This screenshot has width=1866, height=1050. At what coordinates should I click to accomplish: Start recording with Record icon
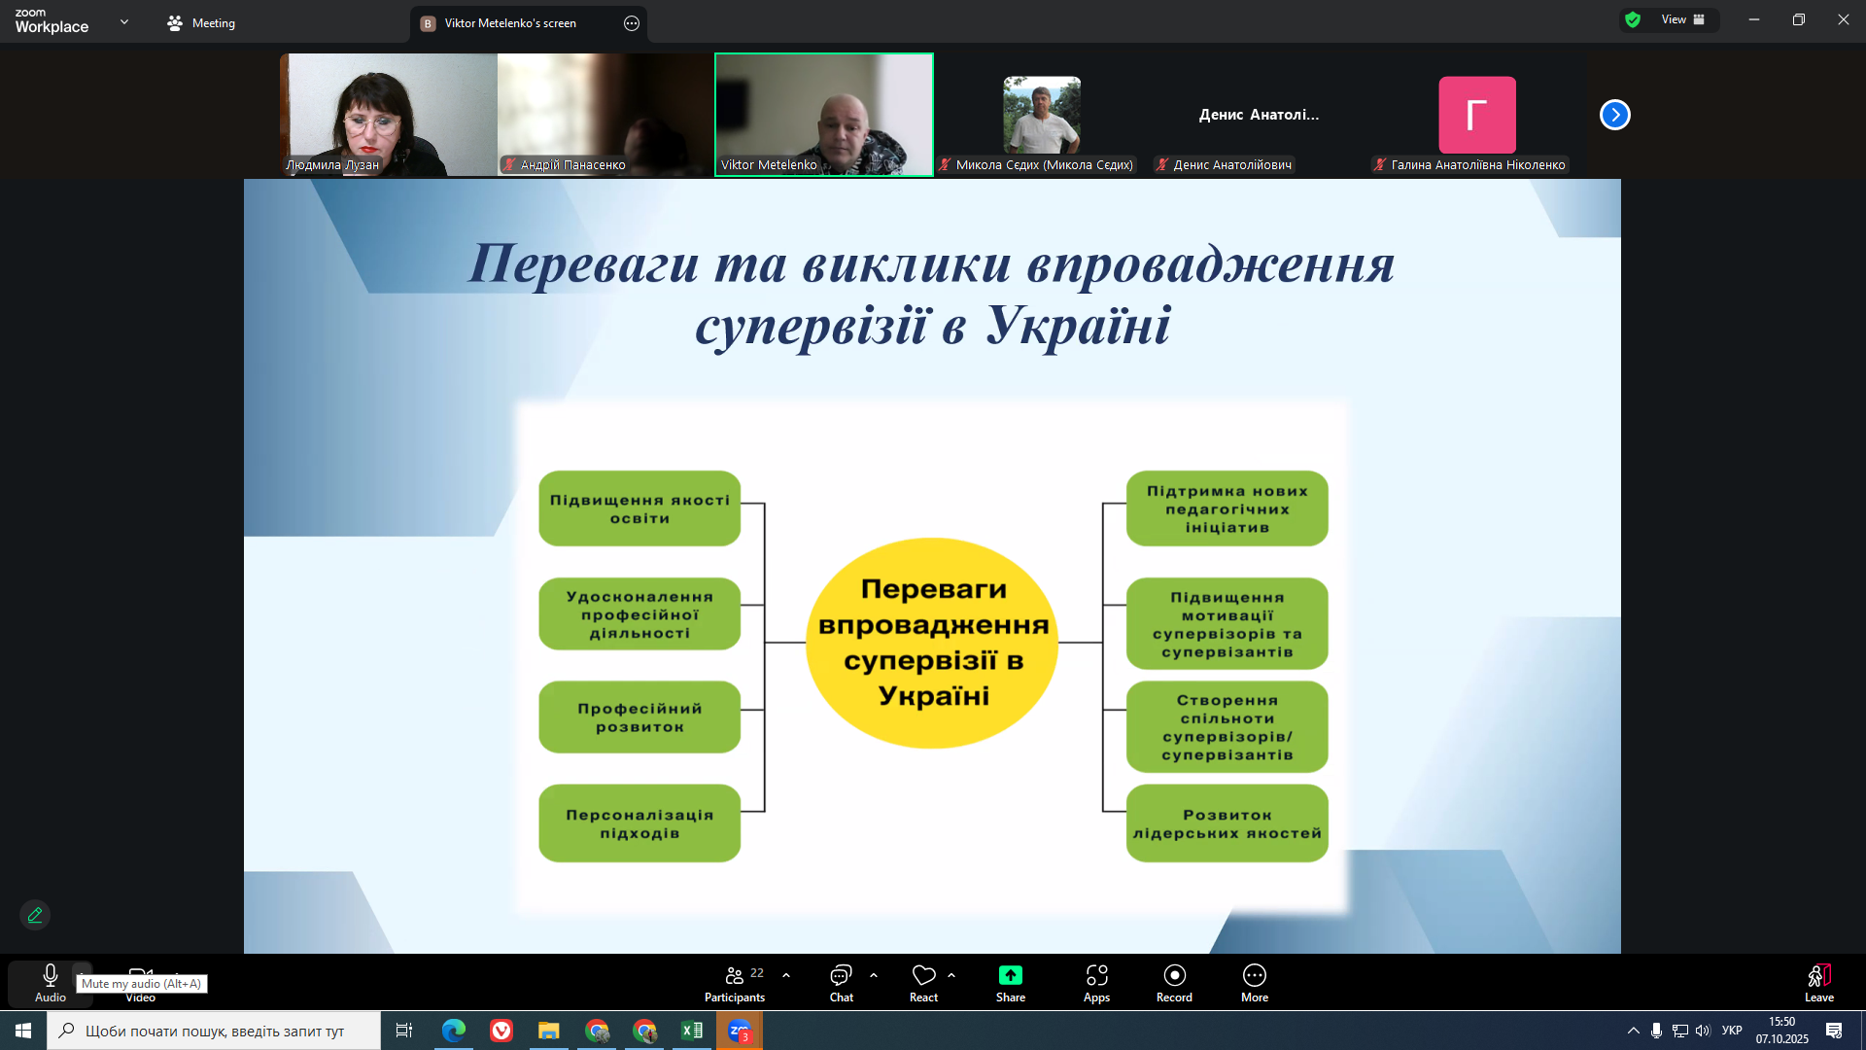point(1174,976)
